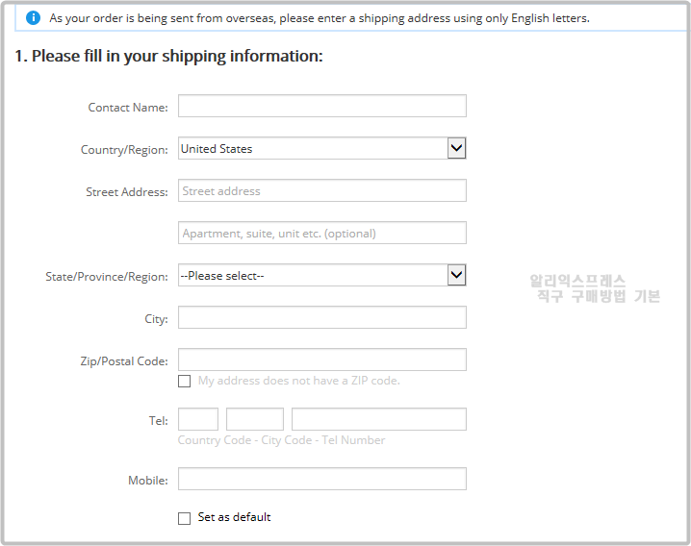Click the Tel number field

point(379,419)
